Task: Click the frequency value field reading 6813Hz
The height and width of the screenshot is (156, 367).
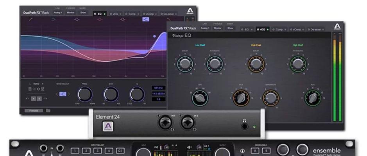Action: [x=158, y=88]
